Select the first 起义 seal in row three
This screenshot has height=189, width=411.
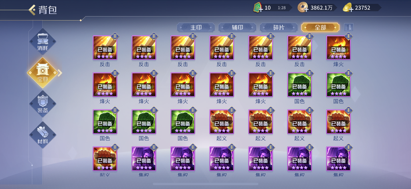[222, 122]
